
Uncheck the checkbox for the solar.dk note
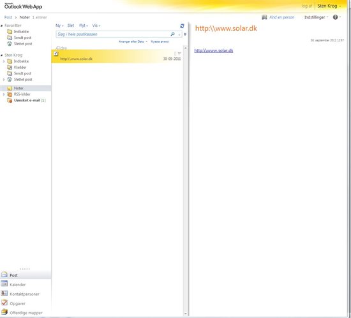point(56,54)
